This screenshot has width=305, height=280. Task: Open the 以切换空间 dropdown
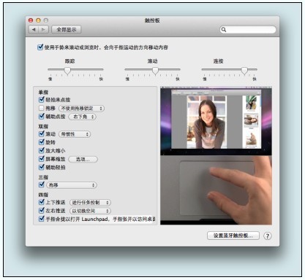click(90, 211)
